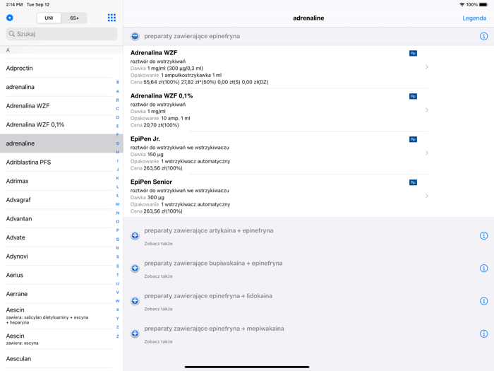Jump to letter B in index
The image size is (494, 371).
[x=118, y=100]
